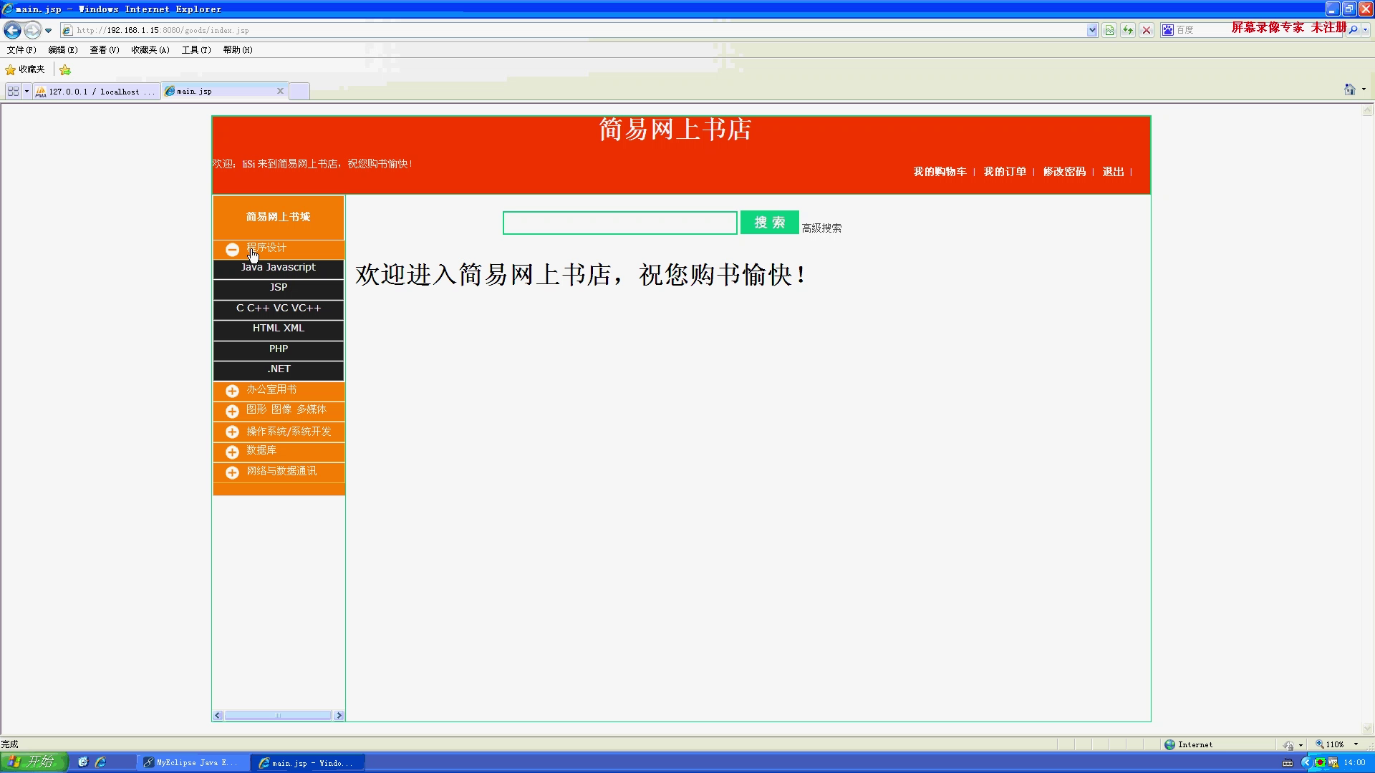Click the browser Back arrow button
Screen dimensions: 1375x773
click(x=12, y=30)
